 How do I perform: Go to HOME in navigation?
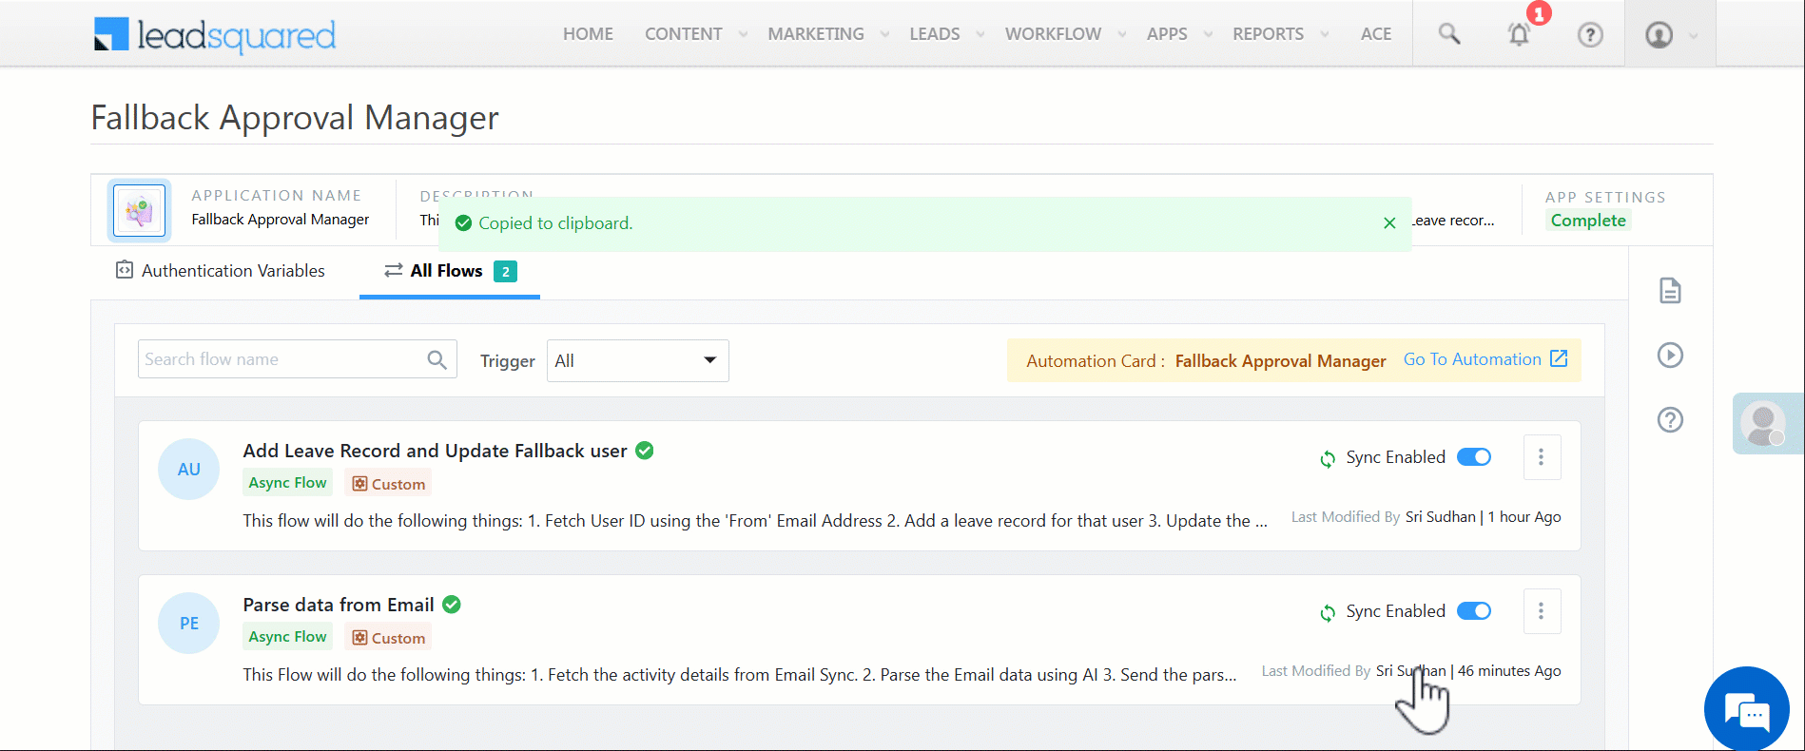[588, 34]
